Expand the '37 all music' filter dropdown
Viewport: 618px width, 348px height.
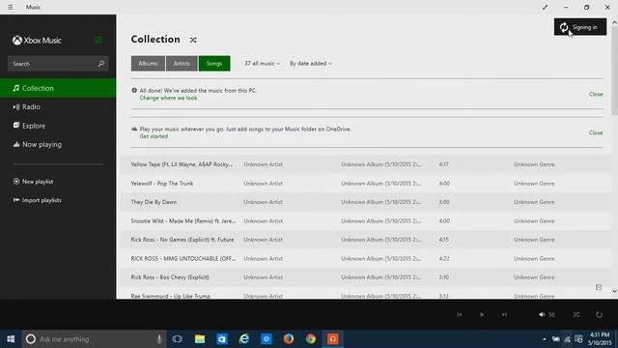tap(262, 64)
